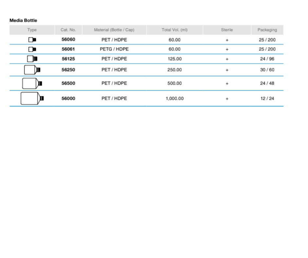Viewport: 308px width, 258px height.
Task: Select the Packaging column header
Action: (267, 30)
